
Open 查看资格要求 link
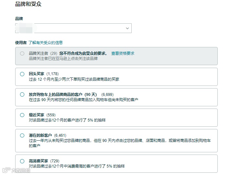click(123, 53)
